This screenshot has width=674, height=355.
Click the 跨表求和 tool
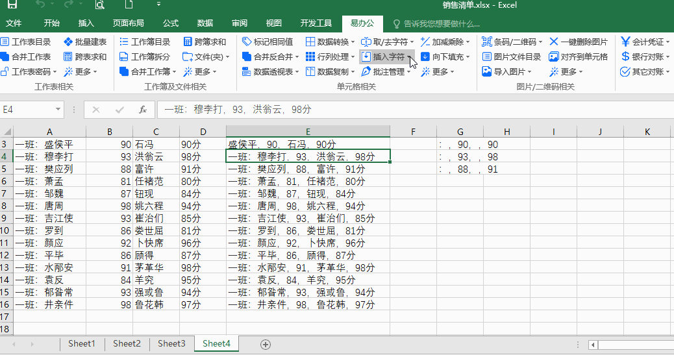[85, 56]
